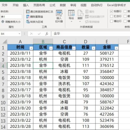Check the 镶边行 checkbox
This screenshot has width=130, height=130.
[x=111, y=21]
